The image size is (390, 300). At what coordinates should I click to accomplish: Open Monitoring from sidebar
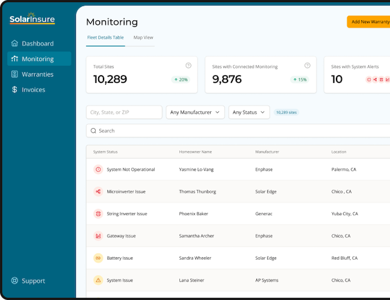tap(39, 59)
